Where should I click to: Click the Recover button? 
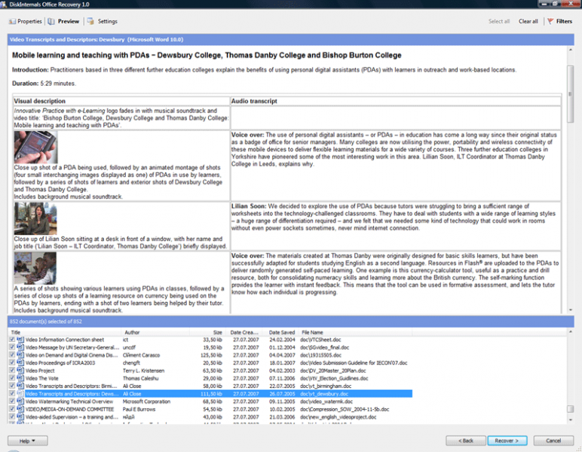pyautogui.click(x=507, y=441)
